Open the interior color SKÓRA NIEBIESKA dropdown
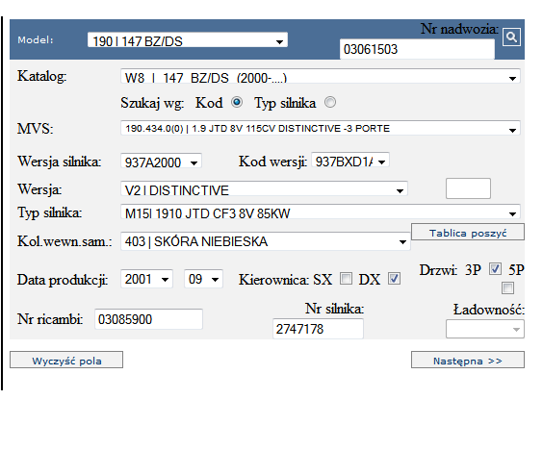This screenshot has width=543, height=474. (266, 241)
